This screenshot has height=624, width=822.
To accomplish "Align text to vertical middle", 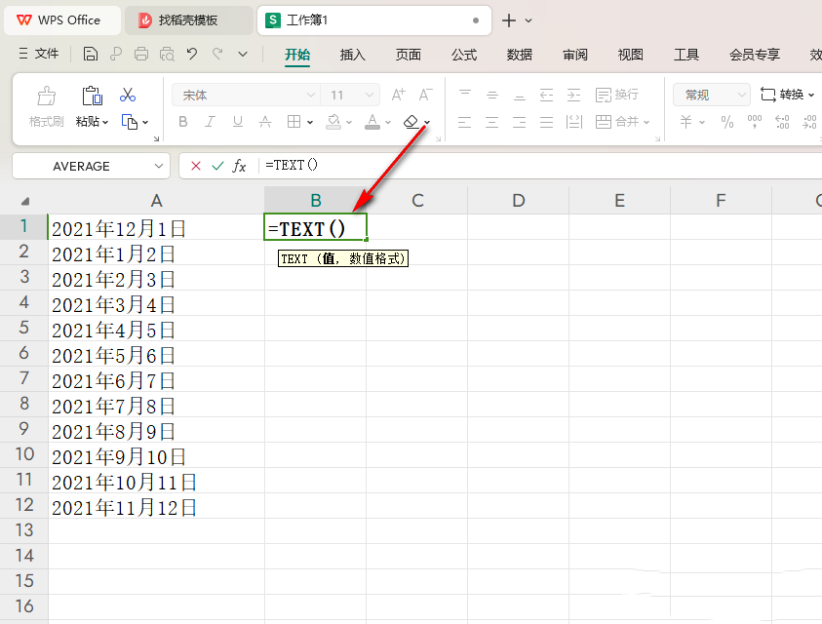I will pyautogui.click(x=491, y=95).
